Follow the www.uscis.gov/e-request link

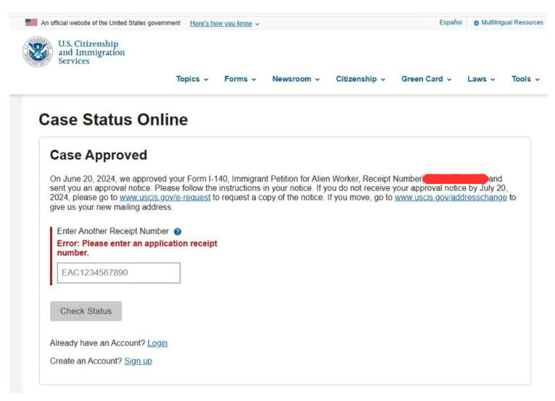164,198
